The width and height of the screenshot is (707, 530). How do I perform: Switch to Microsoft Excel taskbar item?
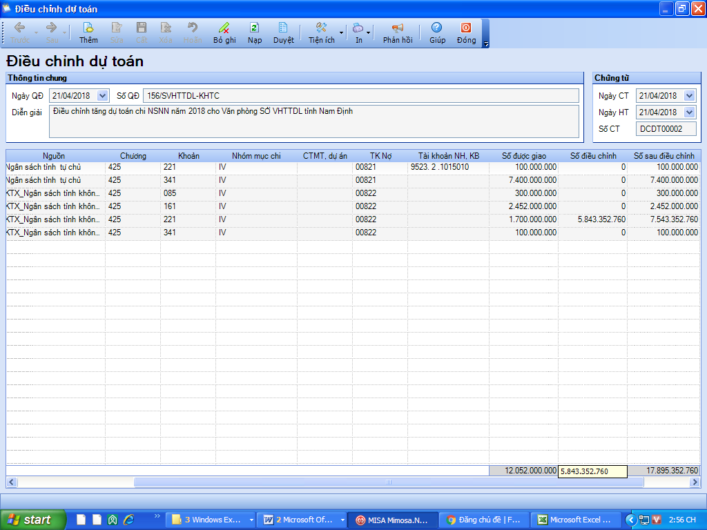coord(575,520)
